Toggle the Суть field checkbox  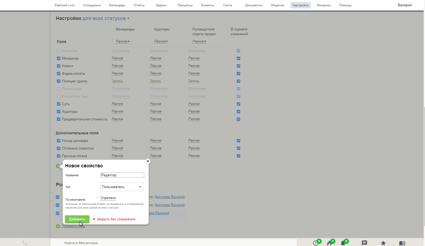point(58,104)
